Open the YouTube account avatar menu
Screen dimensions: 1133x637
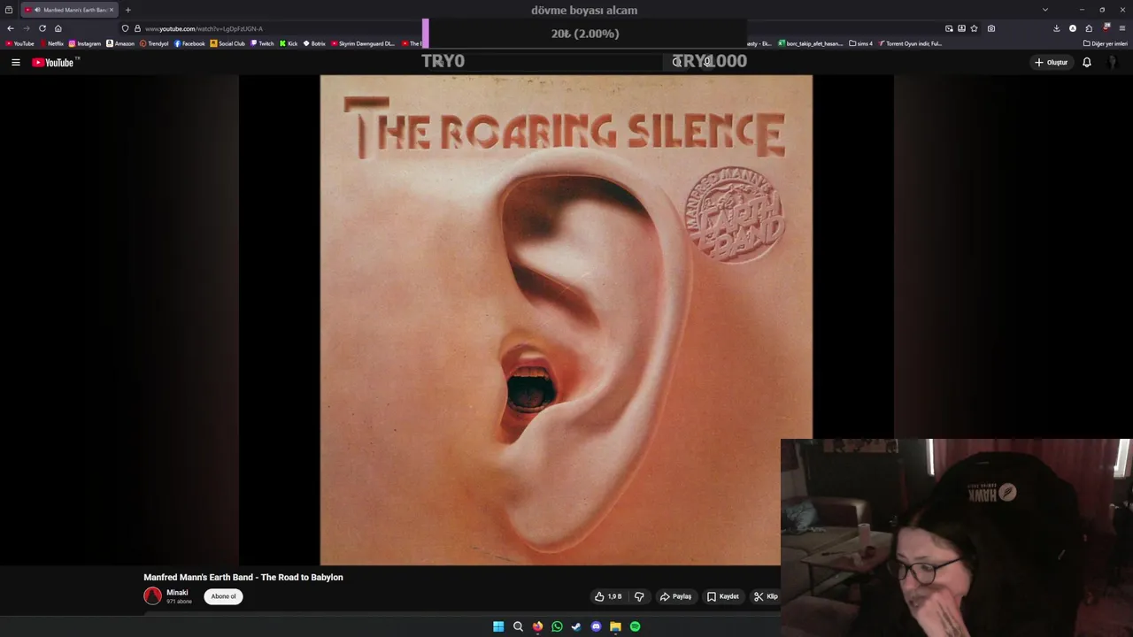(1113, 62)
